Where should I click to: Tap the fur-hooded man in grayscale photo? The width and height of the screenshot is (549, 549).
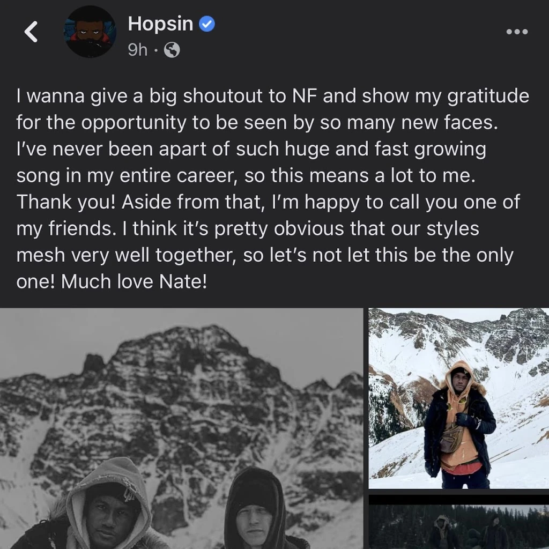coord(110,507)
